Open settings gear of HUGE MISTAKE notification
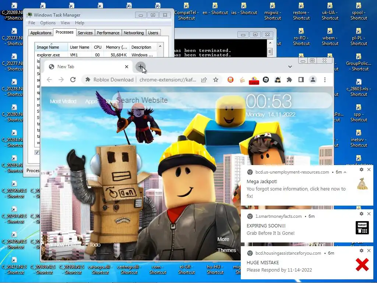Viewport: 377px width, 283px height. click(362, 251)
